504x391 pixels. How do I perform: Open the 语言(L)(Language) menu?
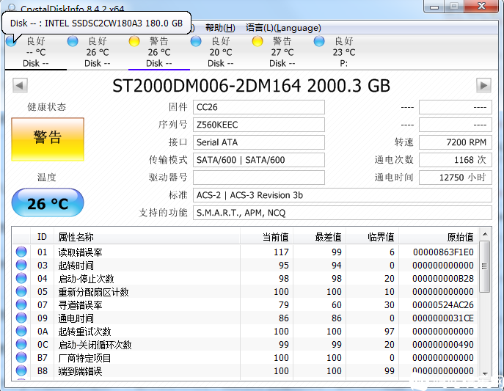[x=283, y=28]
